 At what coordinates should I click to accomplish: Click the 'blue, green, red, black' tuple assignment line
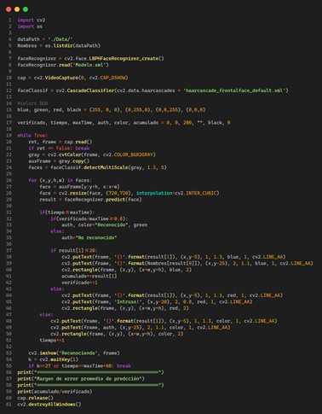click(x=112, y=110)
